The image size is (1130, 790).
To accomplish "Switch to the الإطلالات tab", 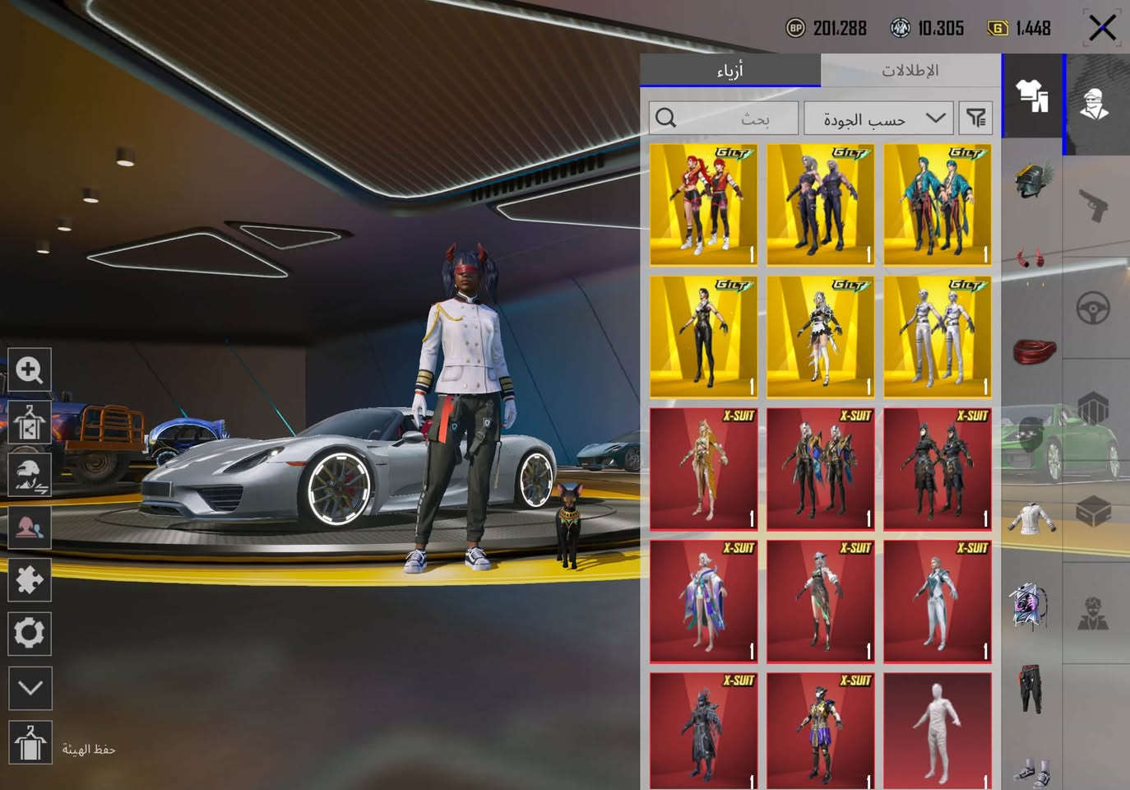I will click(x=910, y=70).
